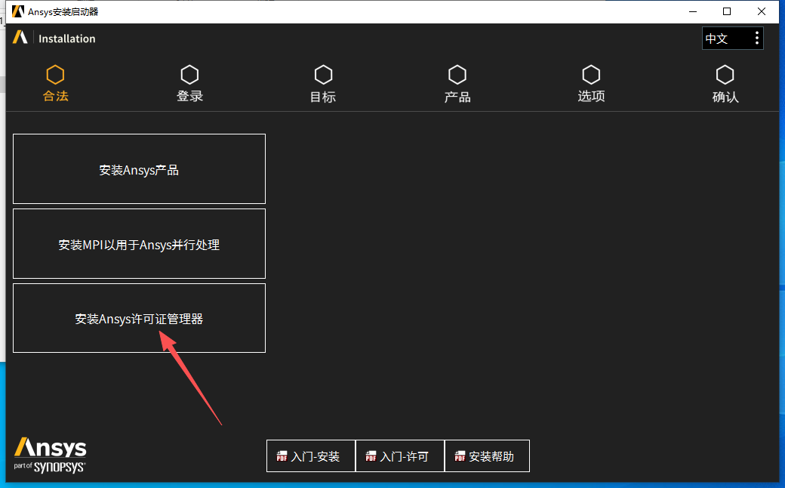Click the Ansys triangle logo beside Installation
The width and height of the screenshot is (785, 488).
[x=20, y=38]
